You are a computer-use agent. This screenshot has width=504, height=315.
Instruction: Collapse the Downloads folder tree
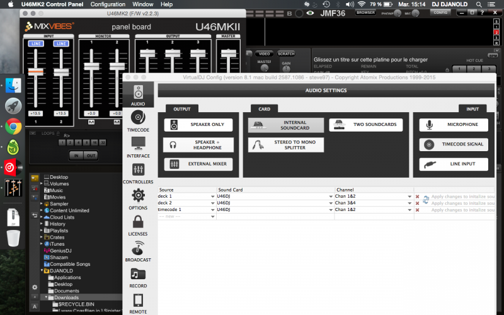(46, 297)
